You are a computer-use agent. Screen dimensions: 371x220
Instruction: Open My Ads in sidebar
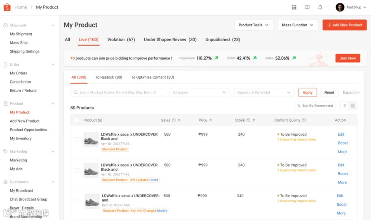[16, 169]
